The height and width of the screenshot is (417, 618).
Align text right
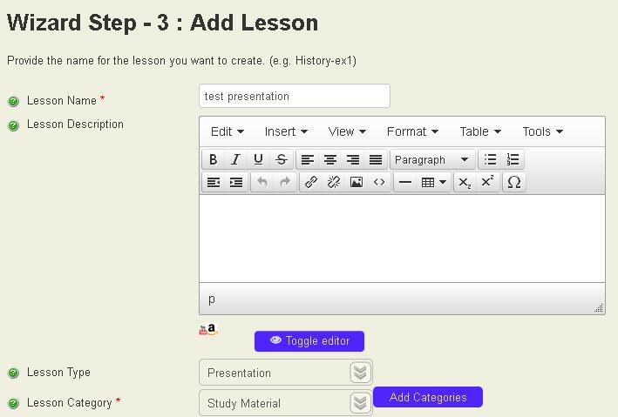pyautogui.click(x=353, y=159)
